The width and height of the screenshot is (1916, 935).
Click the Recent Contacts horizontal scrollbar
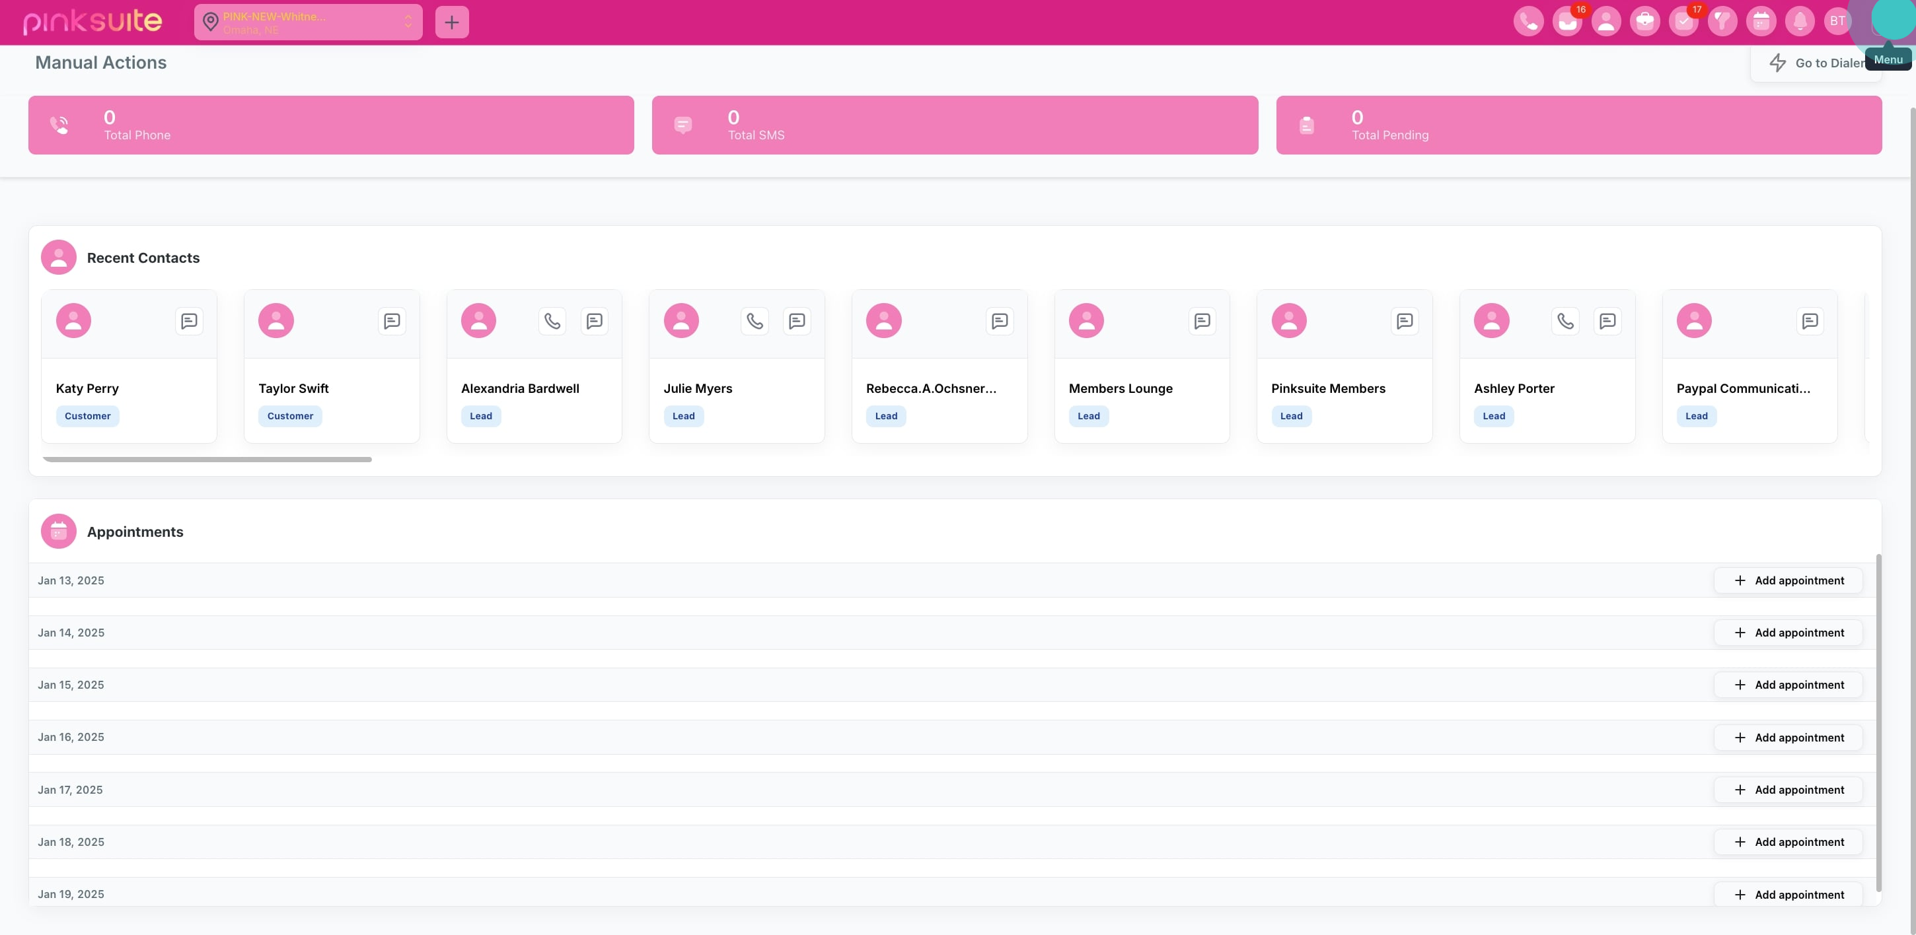[207, 460]
